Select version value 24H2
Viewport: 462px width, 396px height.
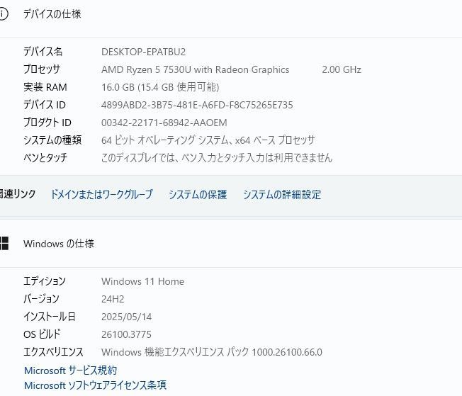pos(113,299)
